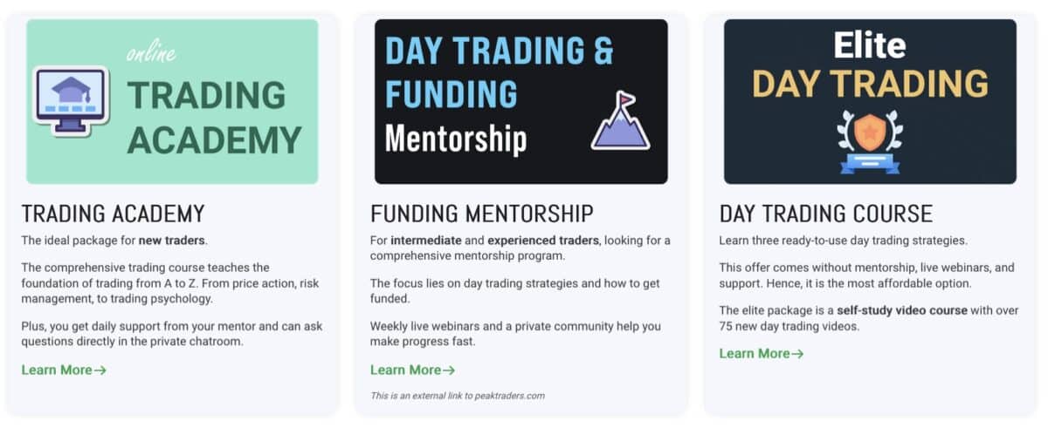Follow the Funding Mentorship Learn More link
This screenshot has height=428, width=1048.
406,370
